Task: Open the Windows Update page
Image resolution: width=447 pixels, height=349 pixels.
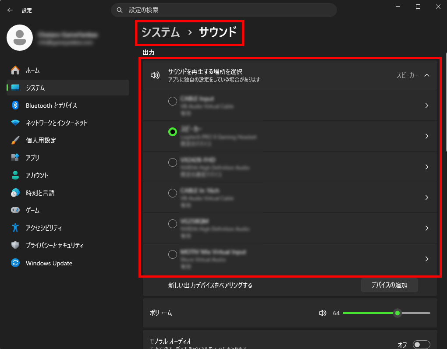Action: [68, 263]
